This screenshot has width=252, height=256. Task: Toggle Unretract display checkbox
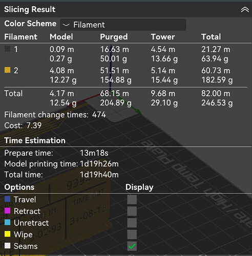(132, 223)
